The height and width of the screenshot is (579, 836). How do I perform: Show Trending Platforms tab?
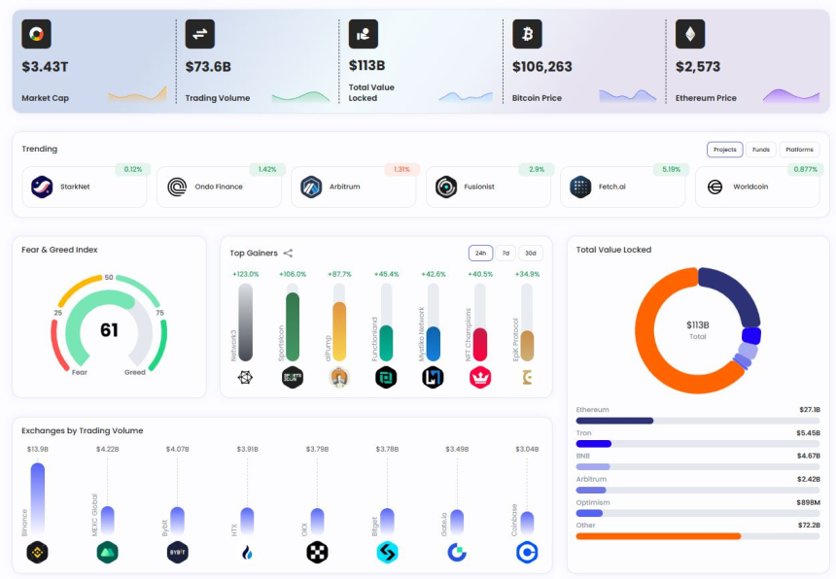coord(799,150)
